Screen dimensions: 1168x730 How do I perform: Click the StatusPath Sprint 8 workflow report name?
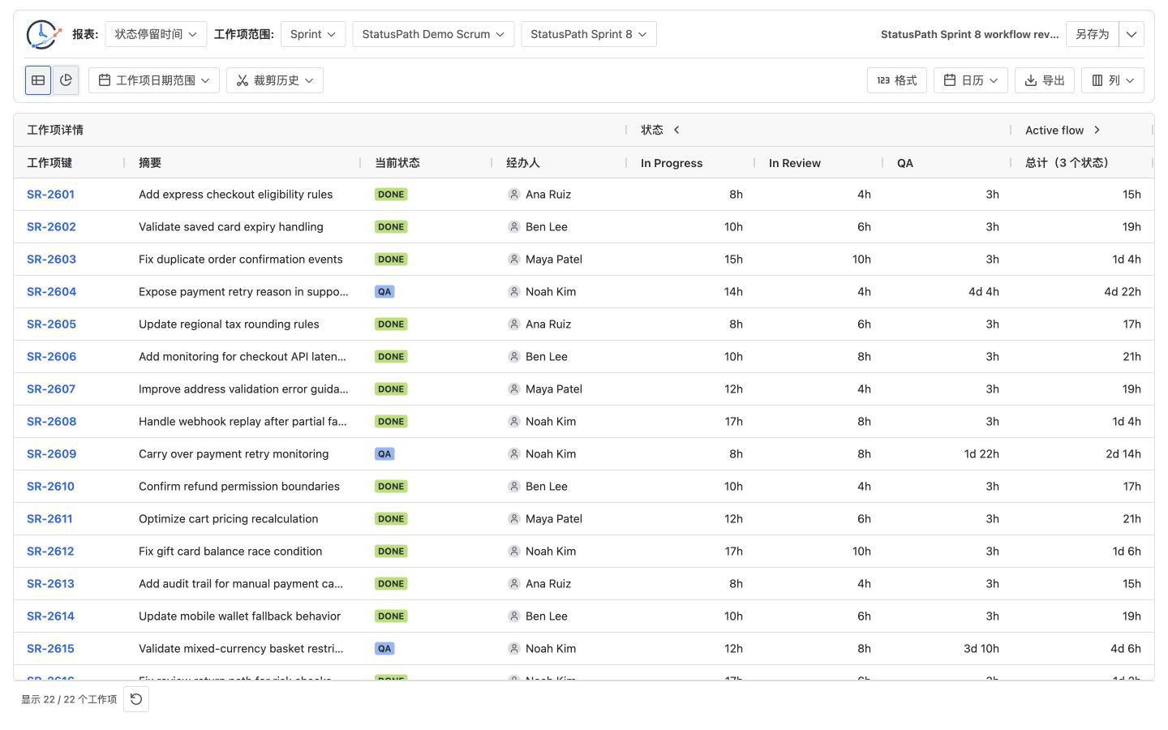[x=970, y=34]
